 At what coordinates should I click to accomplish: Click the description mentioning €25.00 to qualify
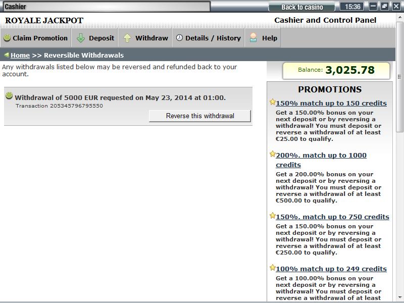(328, 126)
